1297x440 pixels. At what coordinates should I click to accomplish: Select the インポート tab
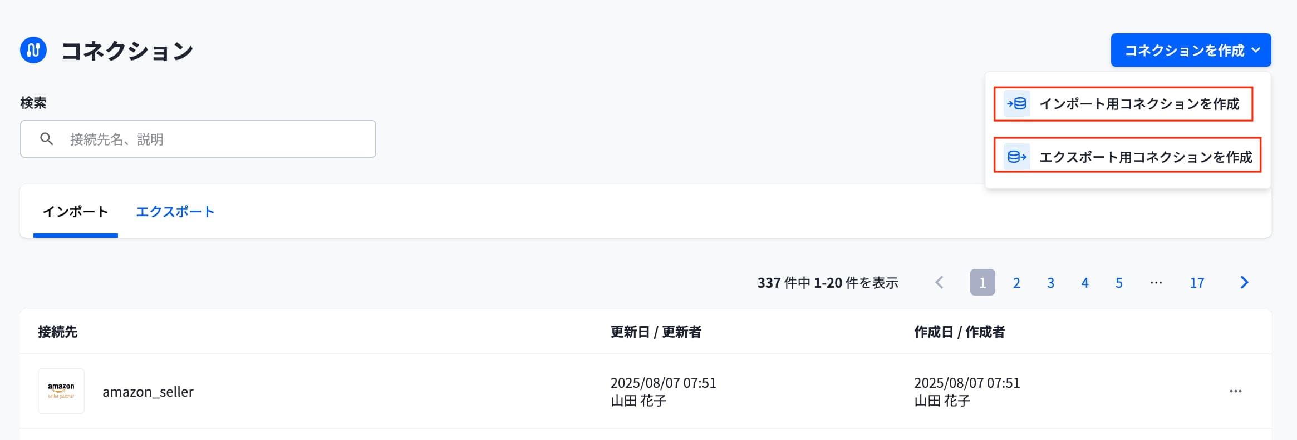[x=76, y=212]
